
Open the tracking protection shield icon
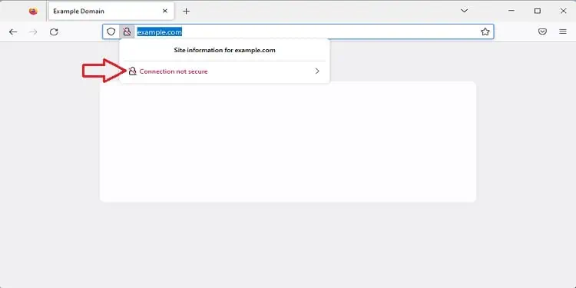click(111, 31)
